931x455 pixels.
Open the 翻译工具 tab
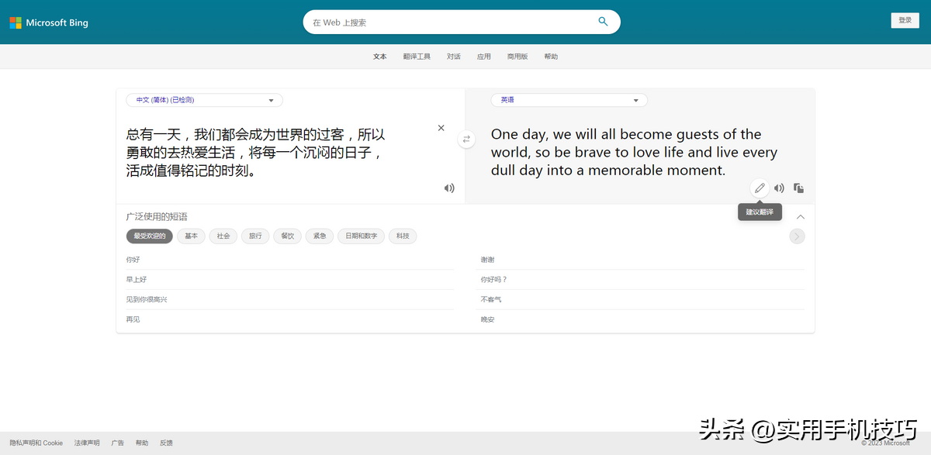(417, 57)
